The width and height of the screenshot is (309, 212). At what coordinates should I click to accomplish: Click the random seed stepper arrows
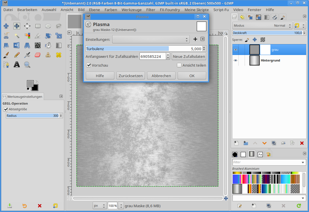(168, 56)
